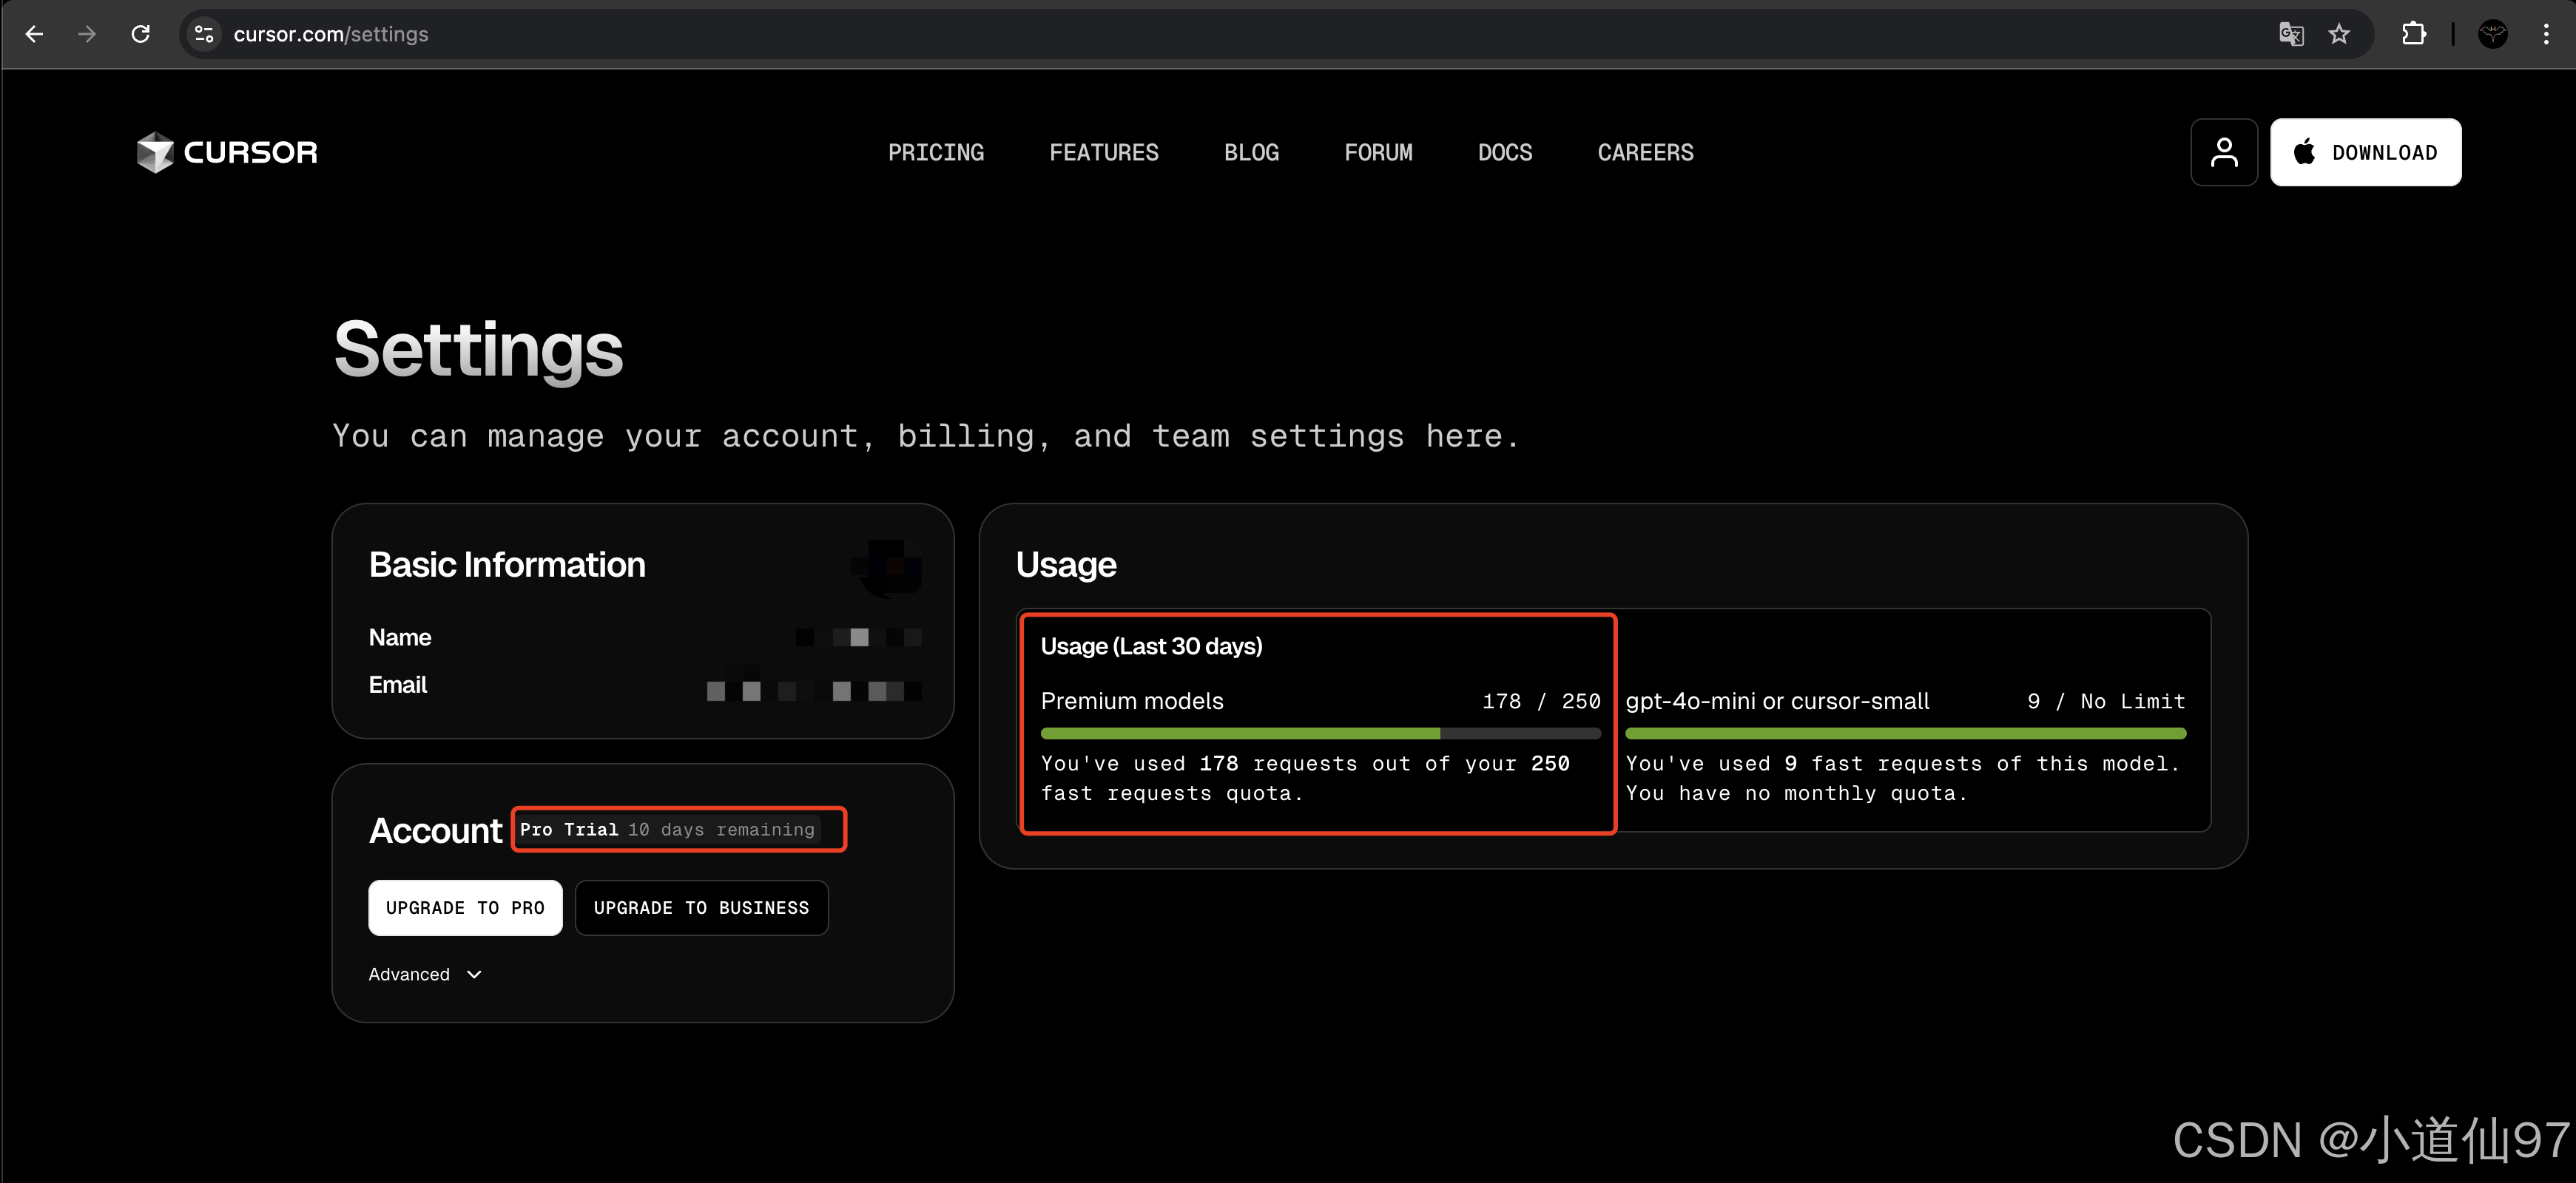Open the Features page
Screen dimensions: 2576x1183
1103,152
